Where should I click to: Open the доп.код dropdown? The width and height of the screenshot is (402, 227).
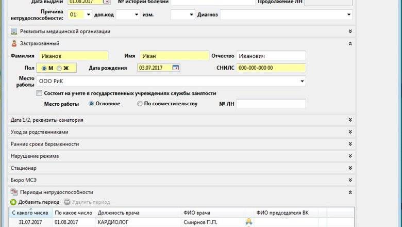point(137,14)
